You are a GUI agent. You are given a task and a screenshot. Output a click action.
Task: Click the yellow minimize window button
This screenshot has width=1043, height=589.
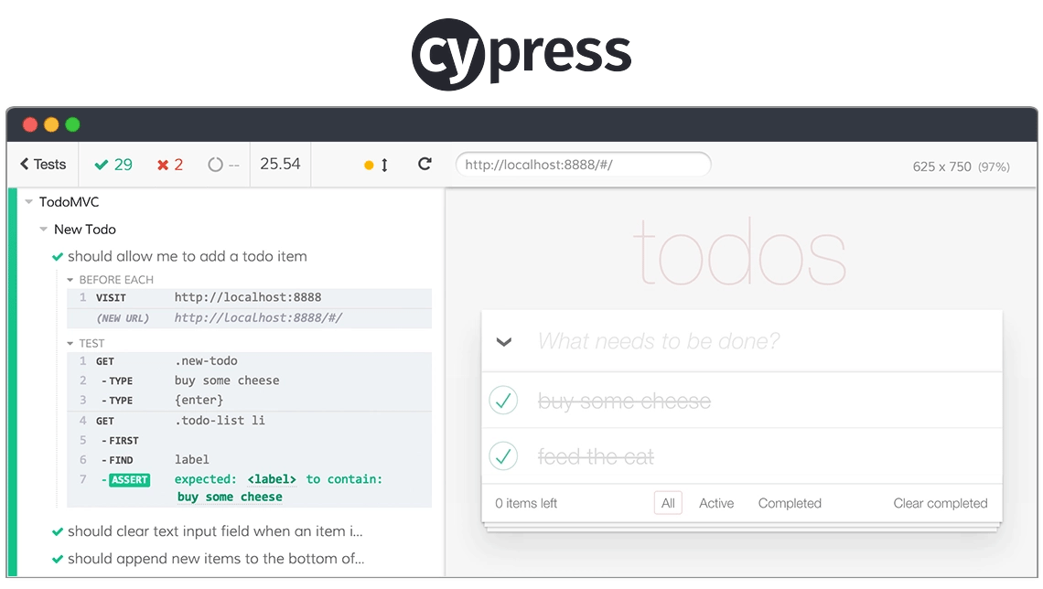pos(51,124)
